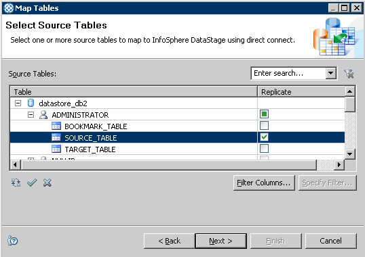Click the SOURCE_TABLE table icon

56,137
